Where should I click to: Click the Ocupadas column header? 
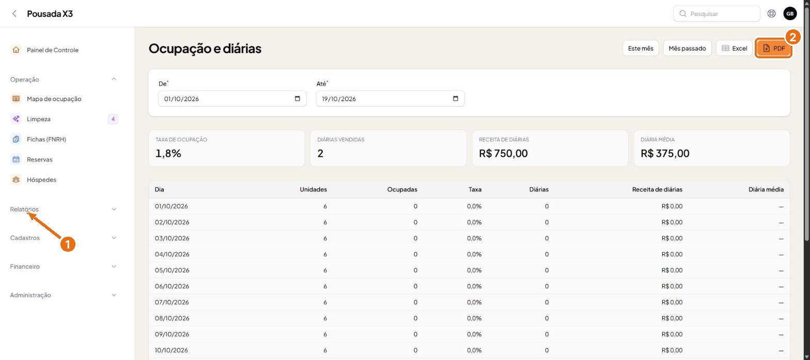click(402, 189)
